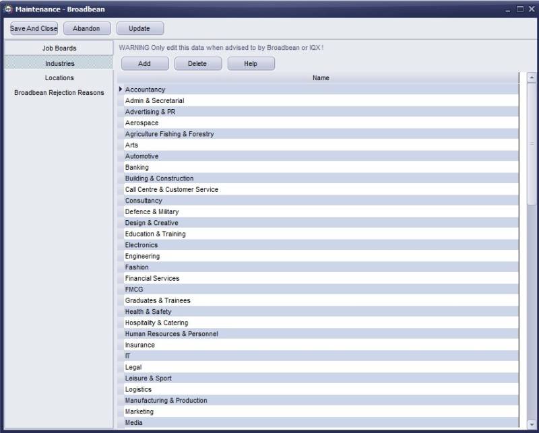The height and width of the screenshot is (433, 539).
Task: Select the Marketing row
Action: click(x=321, y=411)
